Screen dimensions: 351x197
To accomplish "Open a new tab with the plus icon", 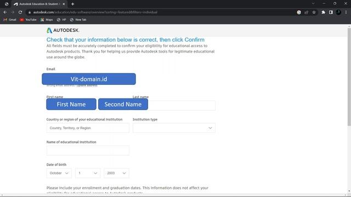I will click(x=72, y=4).
